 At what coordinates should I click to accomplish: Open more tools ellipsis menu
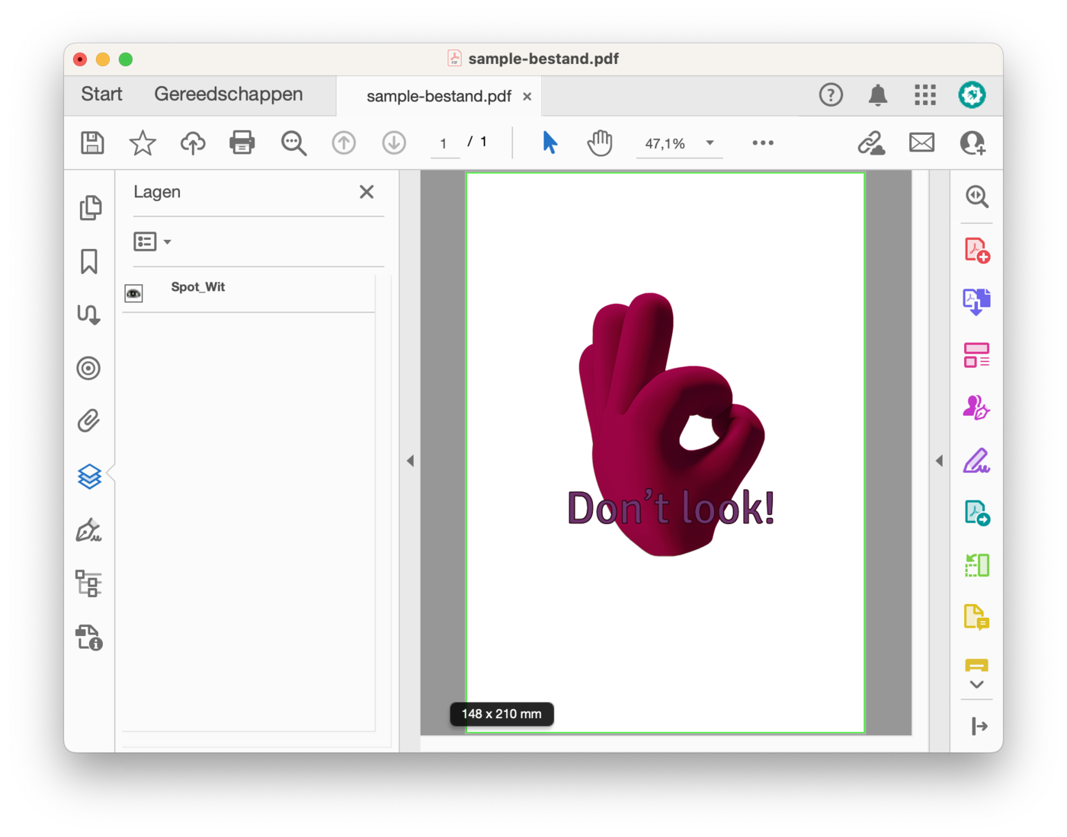tap(763, 143)
